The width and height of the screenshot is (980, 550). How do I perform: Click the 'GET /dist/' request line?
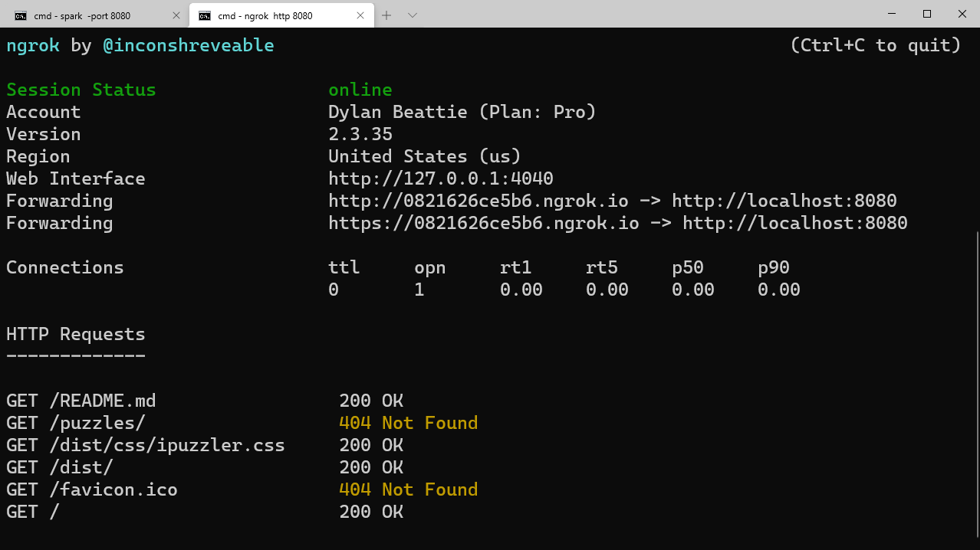point(60,467)
